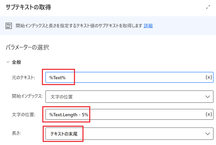The image size is (216, 145).
Task: Click the 元のテキスト field containing %Text%
Action: coord(129,77)
